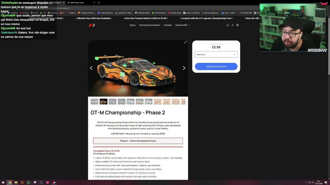Open the Selecione dropdown
This screenshot has width=330, height=185.
pos(216,54)
